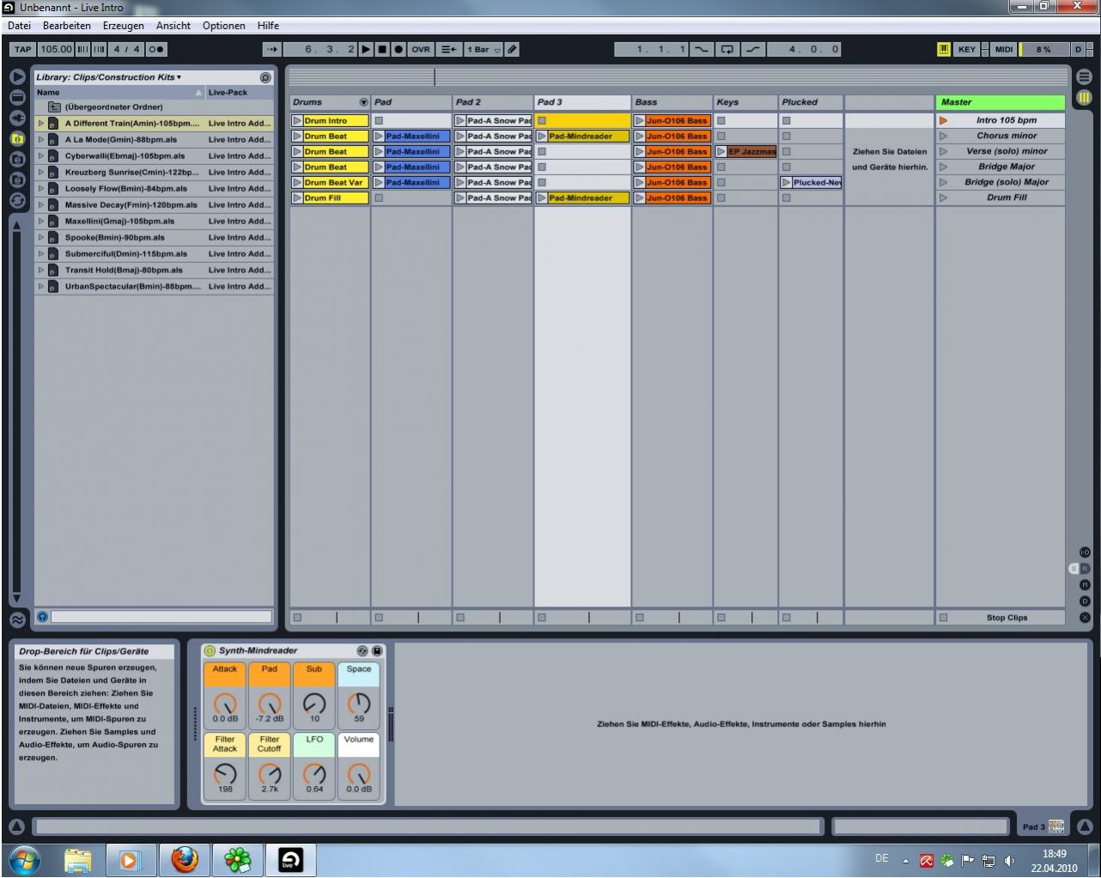Image resolution: width=1101 pixels, height=878 pixels.
Task: Toggle the browser preview headphone button
Action: click(42, 617)
